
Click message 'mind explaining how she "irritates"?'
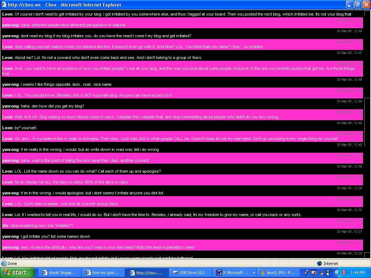42,226
